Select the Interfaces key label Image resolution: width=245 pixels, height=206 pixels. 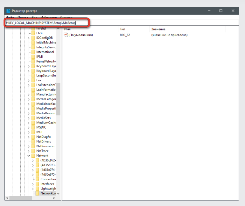[47, 184]
